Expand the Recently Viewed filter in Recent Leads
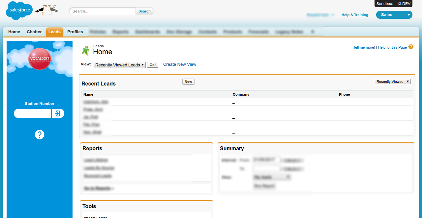Image resolution: width=422 pixels, height=218 pixels. click(x=393, y=82)
